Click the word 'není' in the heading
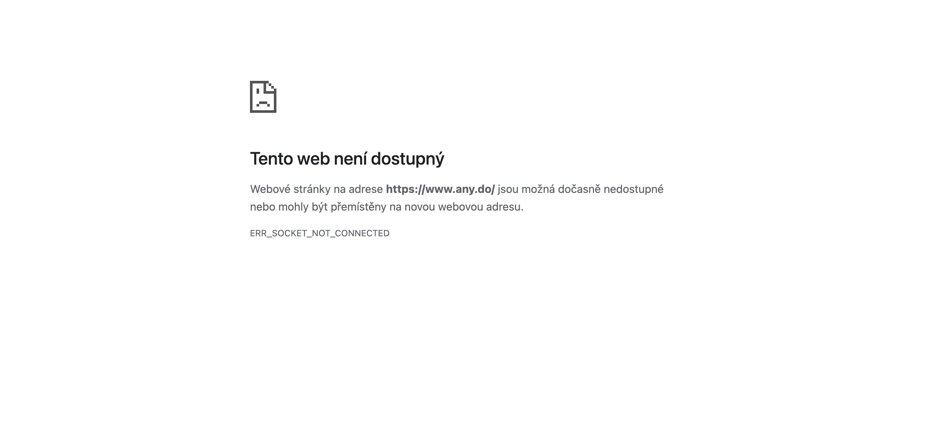The width and height of the screenshot is (941, 427). pos(350,159)
